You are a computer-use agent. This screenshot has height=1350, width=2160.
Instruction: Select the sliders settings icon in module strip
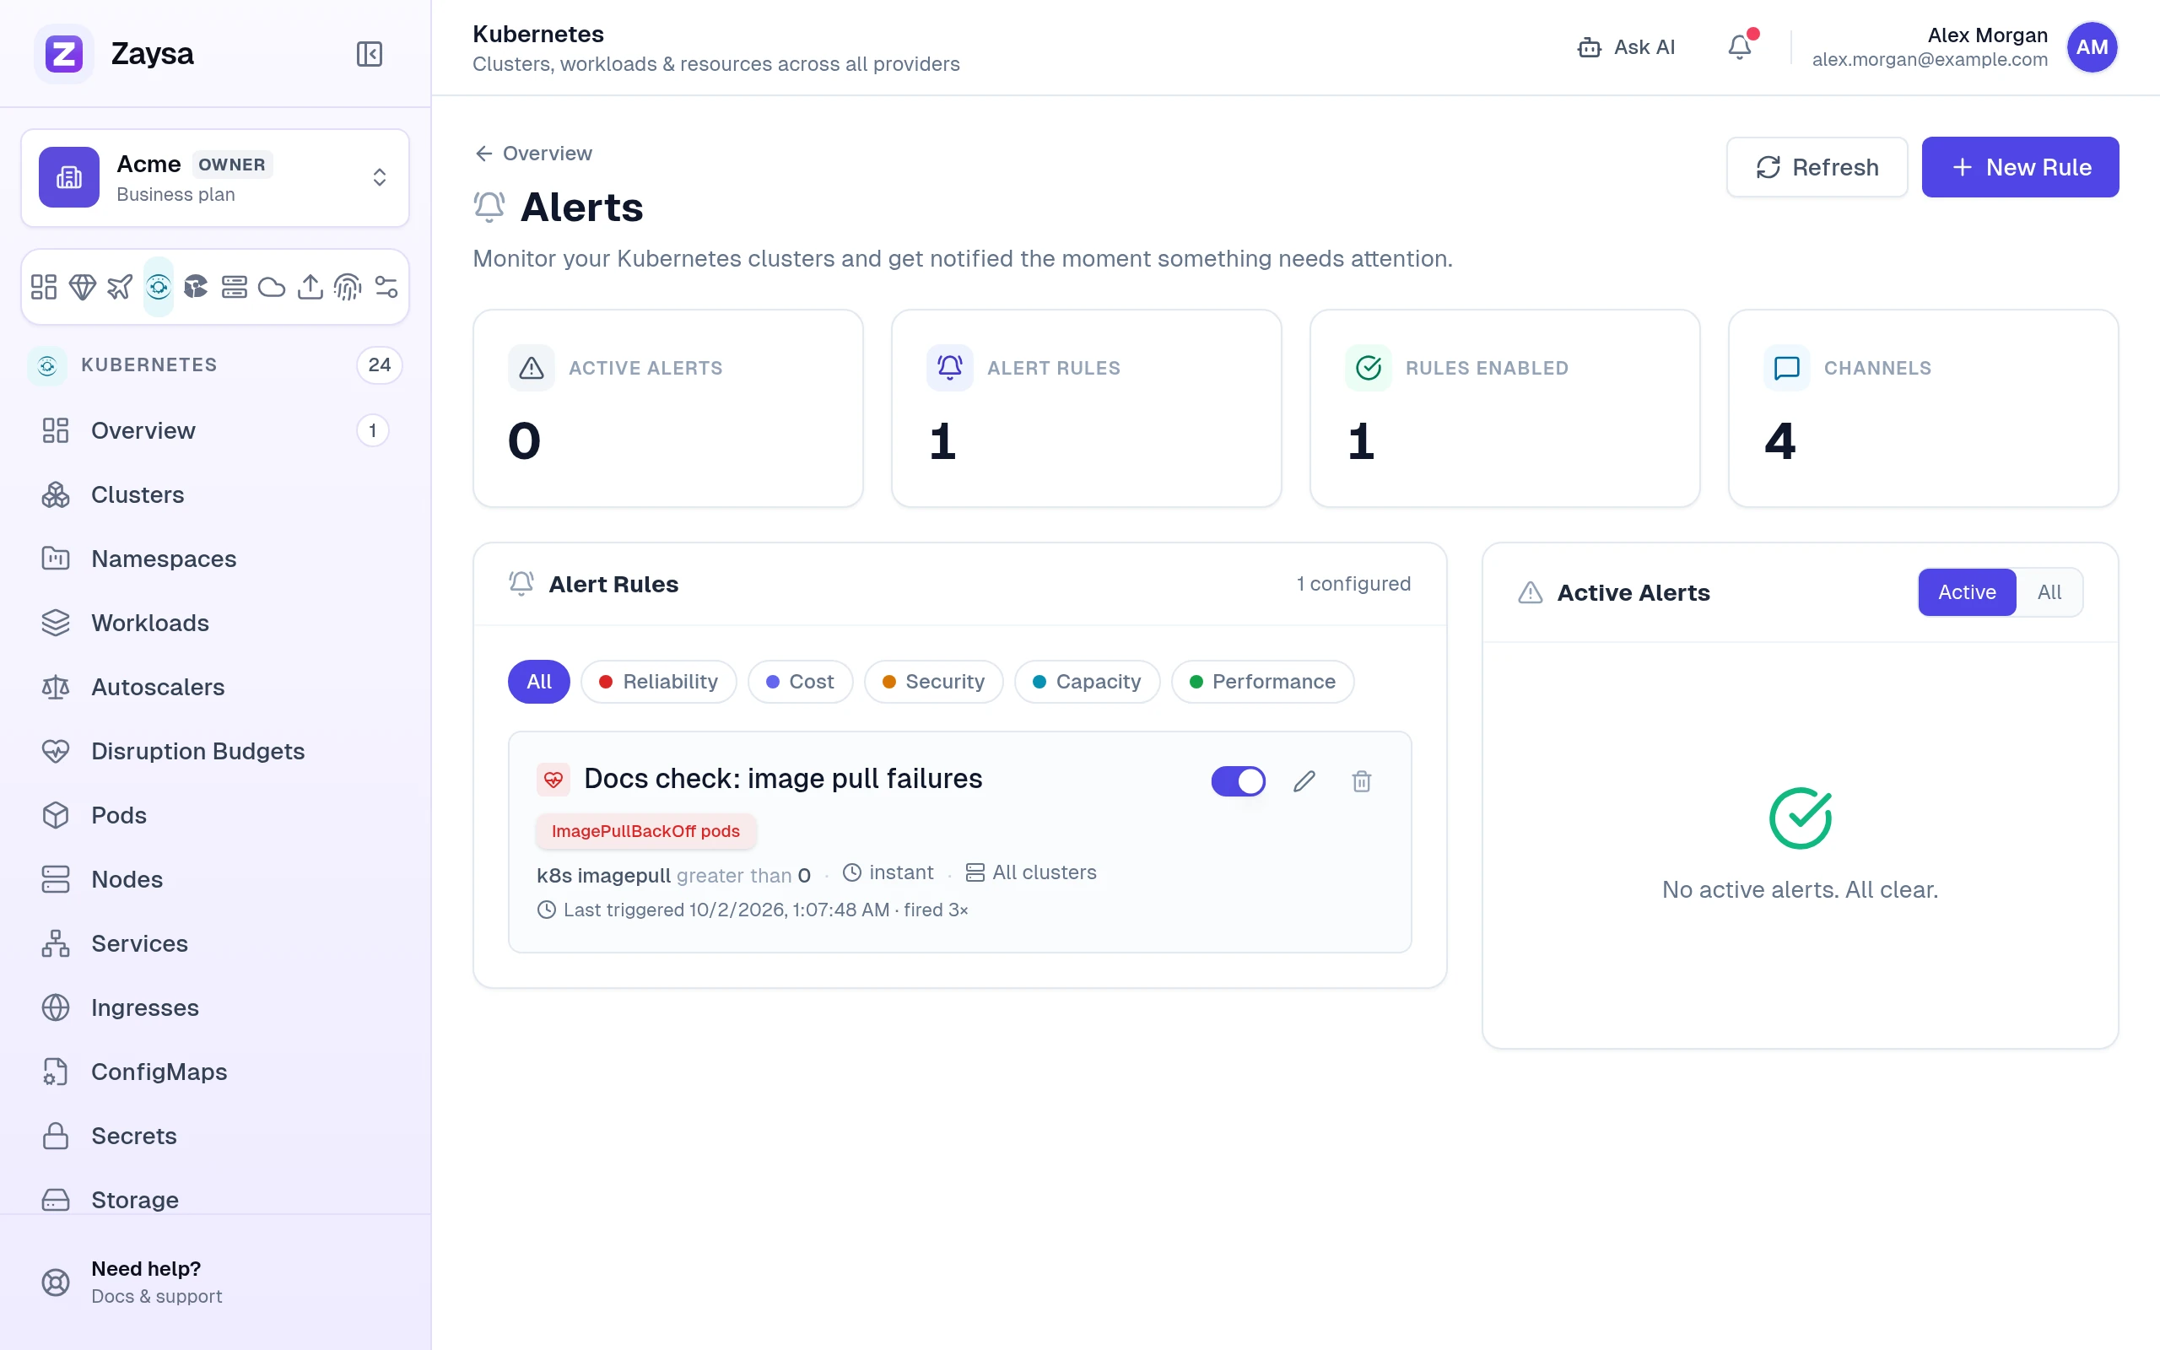386,287
